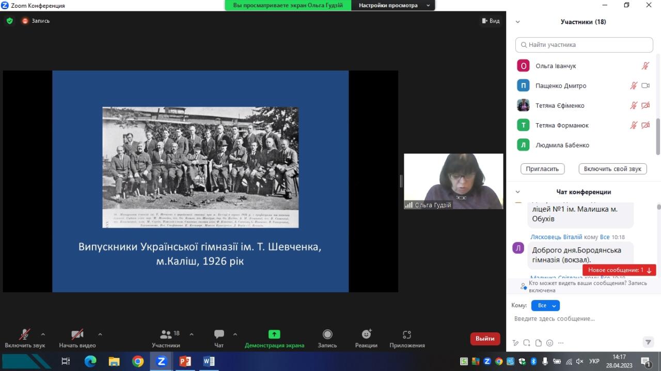This screenshot has width=661, height=371.
Task: Open PowerPoint from taskbar
Action: 185,361
